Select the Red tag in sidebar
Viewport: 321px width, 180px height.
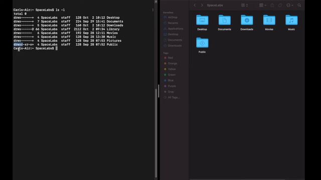[x=169, y=58]
